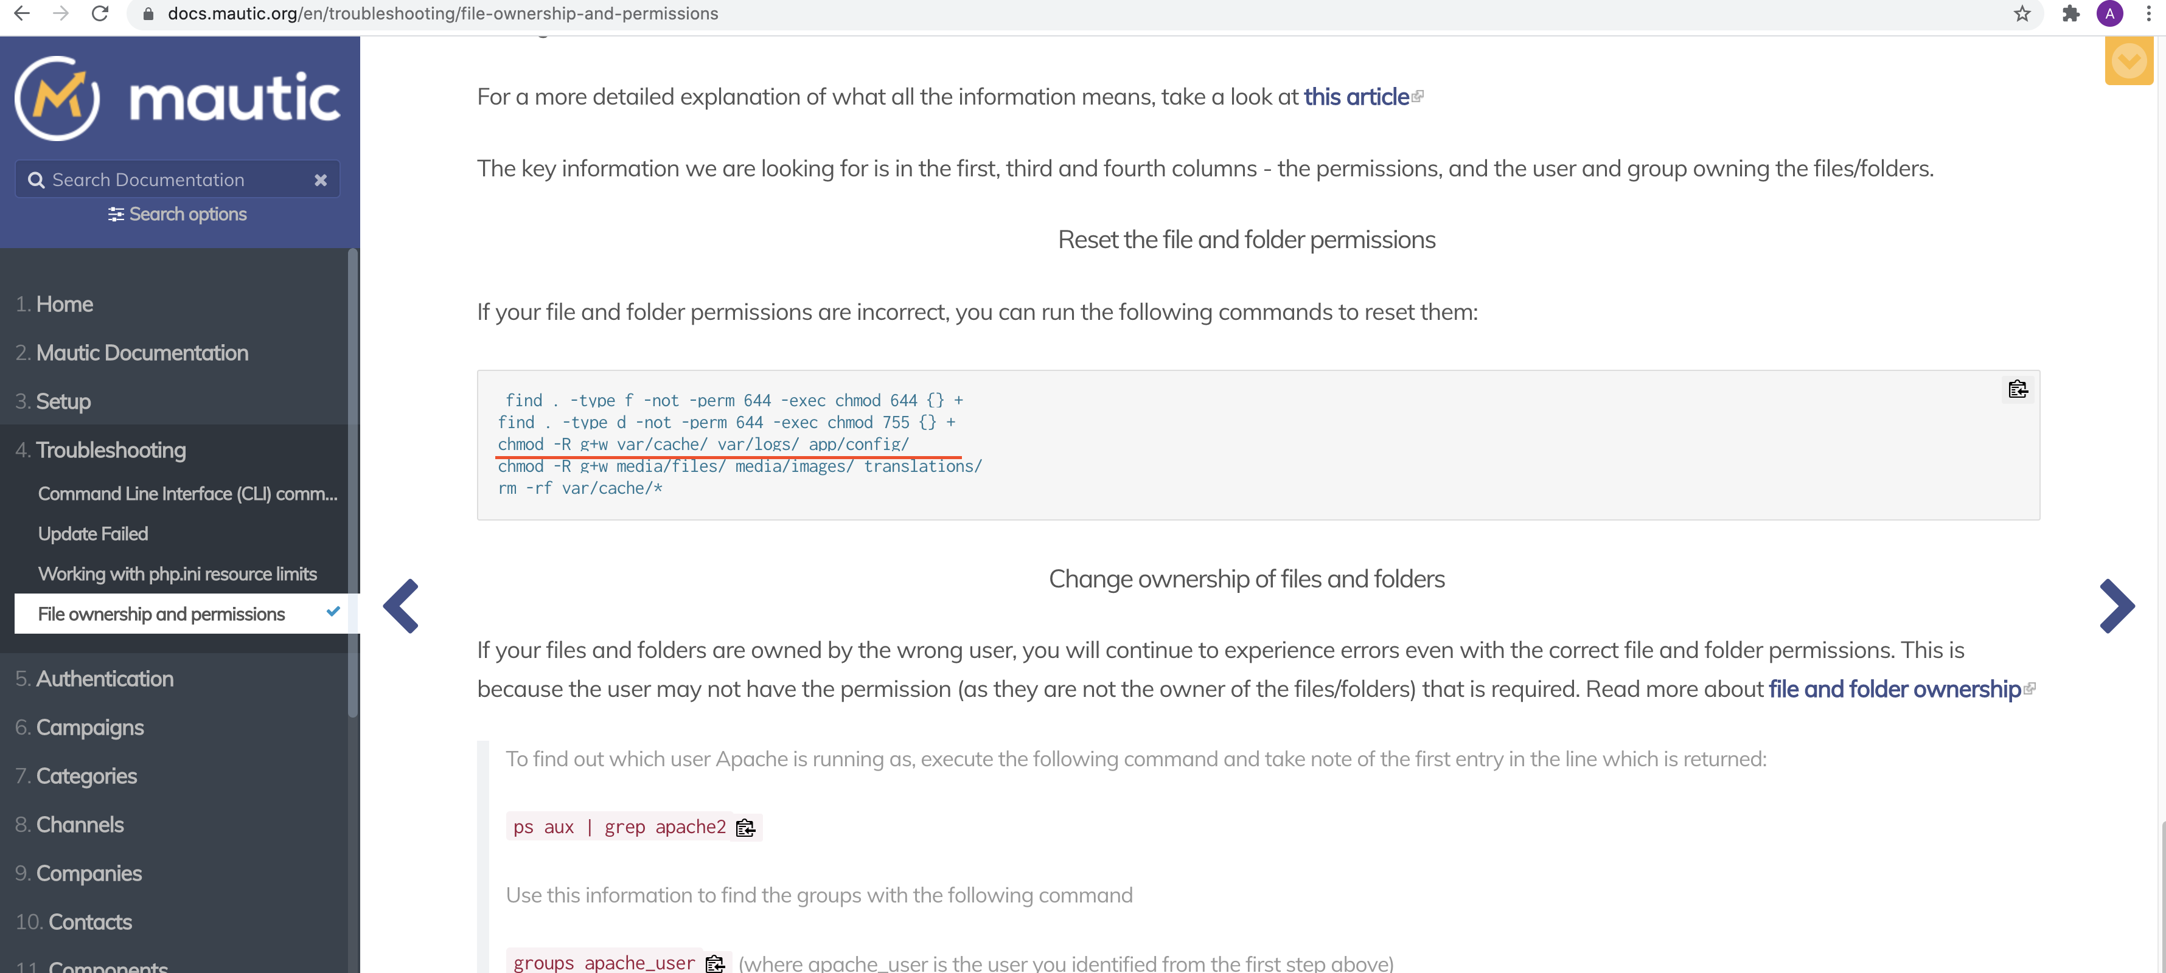Screen dimensions: 2166x973
Task: Open the Troubleshooting section
Action: tap(111, 449)
